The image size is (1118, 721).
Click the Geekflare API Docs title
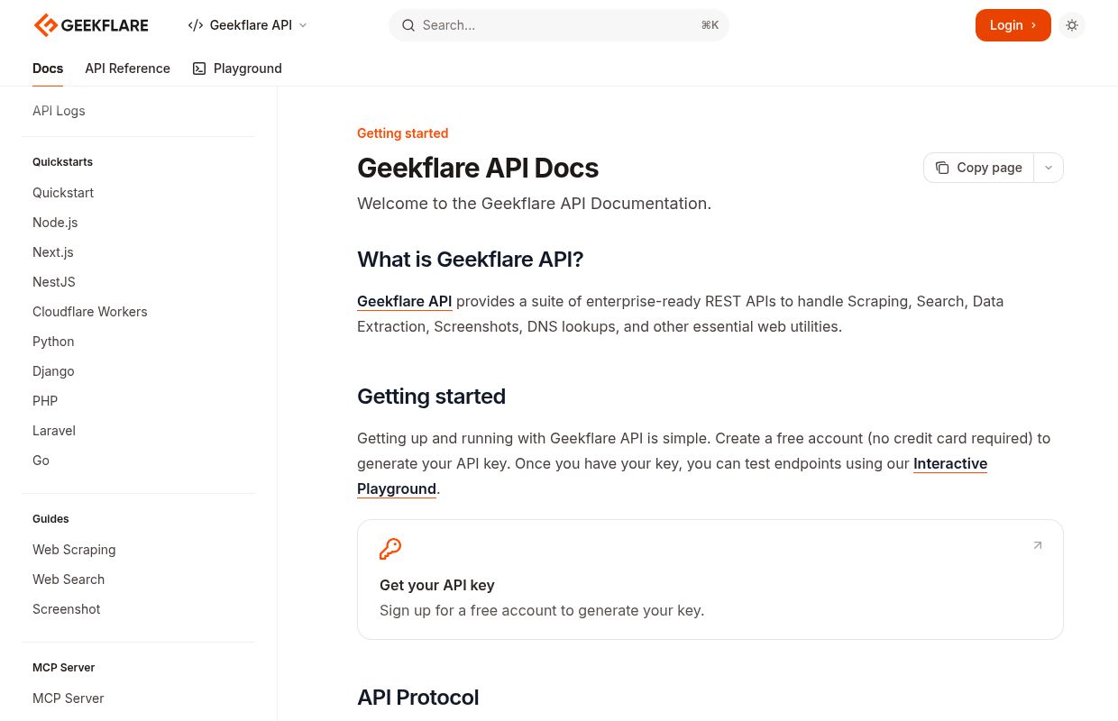478,168
